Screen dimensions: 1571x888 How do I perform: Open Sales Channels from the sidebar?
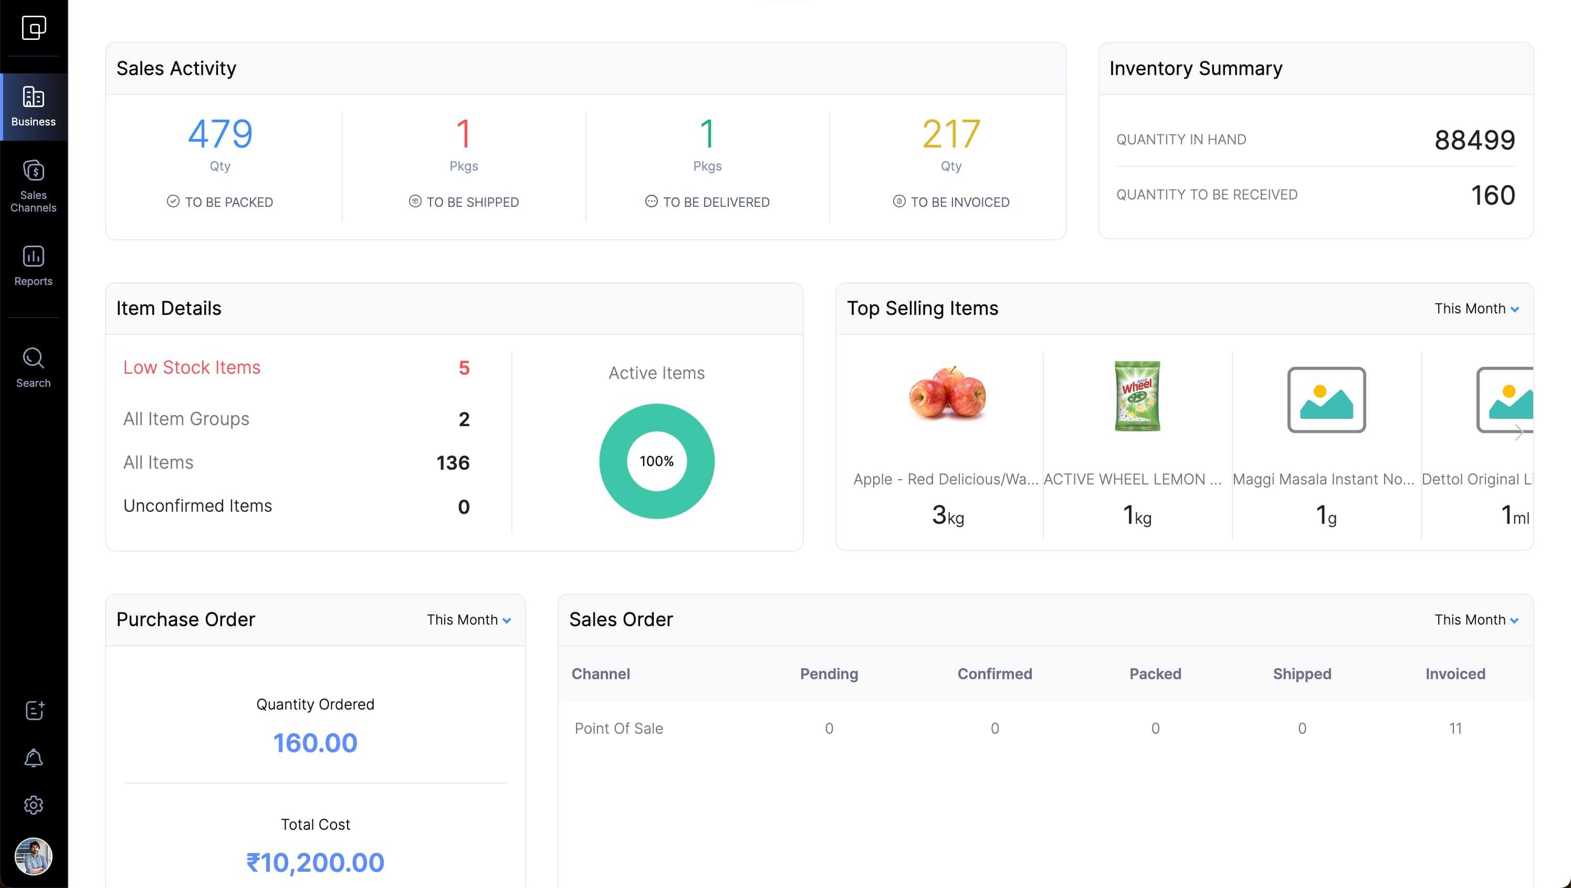pyautogui.click(x=34, y=186)
